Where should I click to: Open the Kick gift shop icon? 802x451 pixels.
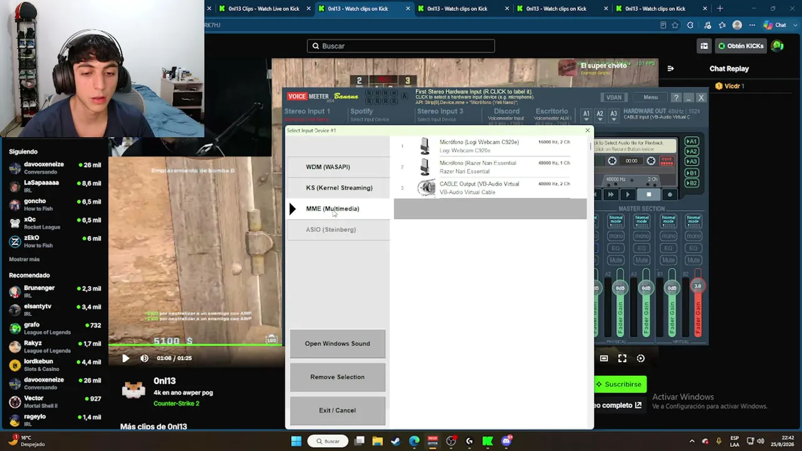tap(704, 46)
